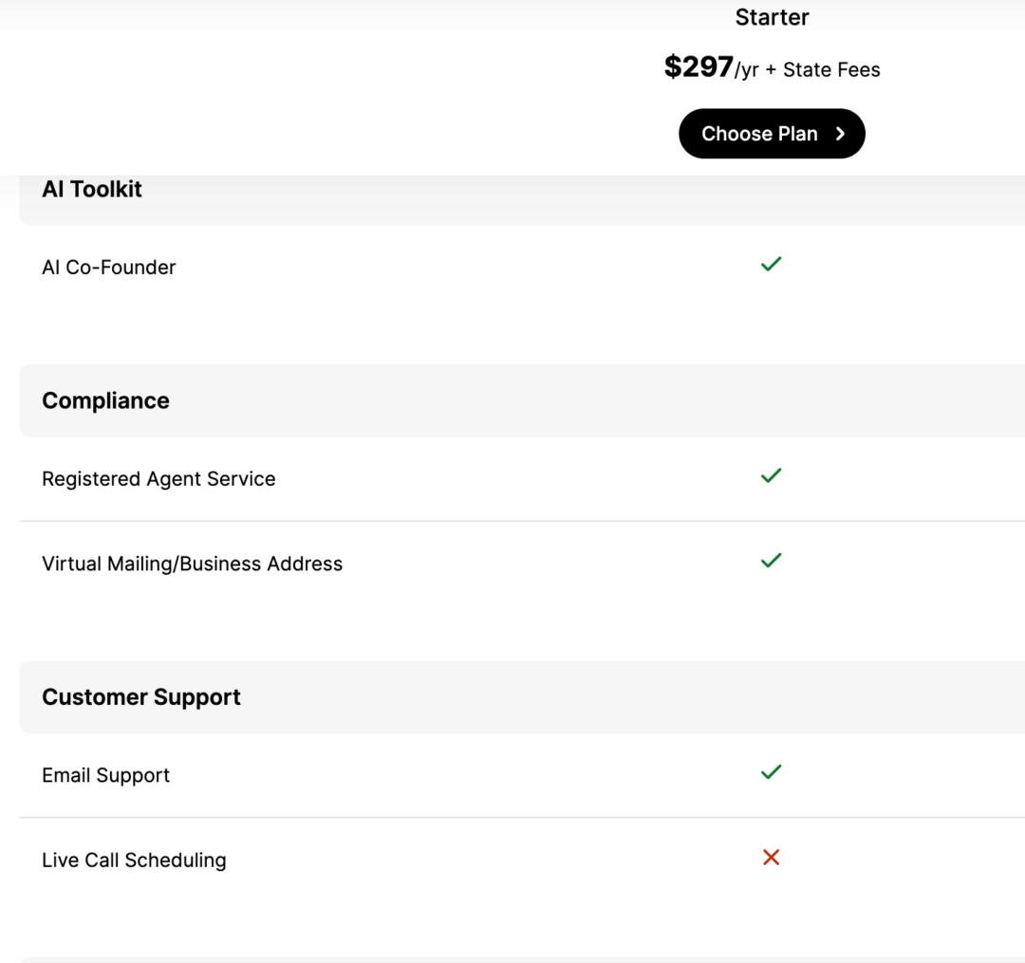Toggle the Live Call Scheduling availability indicator
This screenshot has width=1025, height=963.
(x=771, y=857)
